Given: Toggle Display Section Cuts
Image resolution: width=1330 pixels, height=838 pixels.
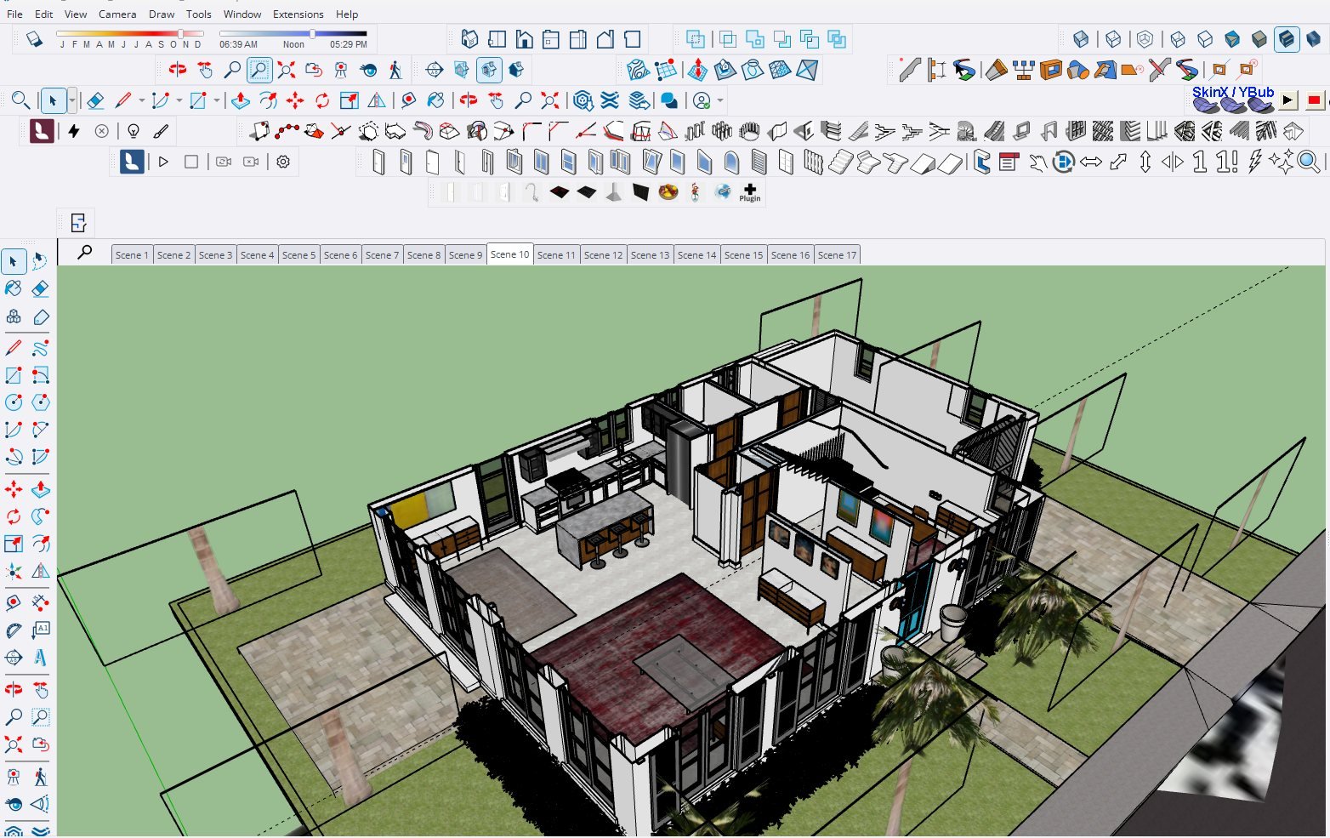Looking at the screenshot, I should click(489, 70).
